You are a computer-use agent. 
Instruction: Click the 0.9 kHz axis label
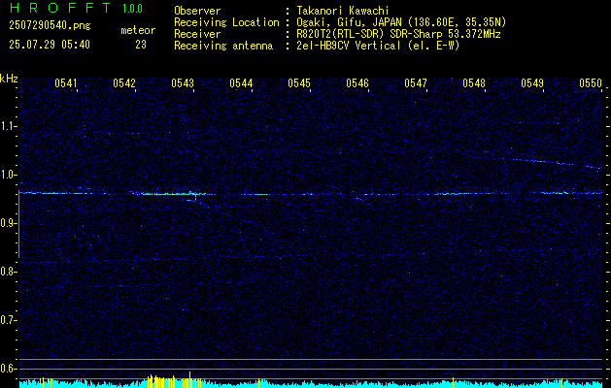[x=8, y=223]
